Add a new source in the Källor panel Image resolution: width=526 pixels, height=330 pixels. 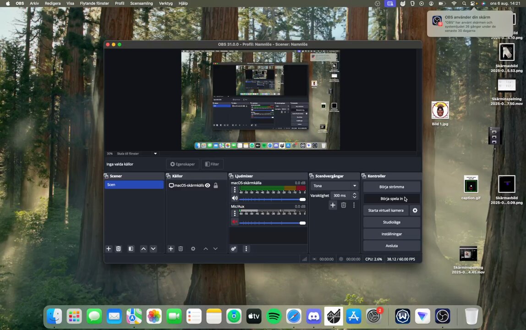point(171,249)
